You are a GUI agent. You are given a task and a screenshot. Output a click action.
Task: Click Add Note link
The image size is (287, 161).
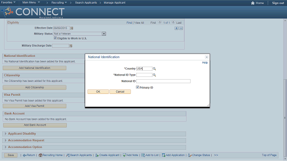[x=130, y=155]
